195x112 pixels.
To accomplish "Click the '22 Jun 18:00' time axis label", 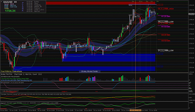I will click(153, 110).
